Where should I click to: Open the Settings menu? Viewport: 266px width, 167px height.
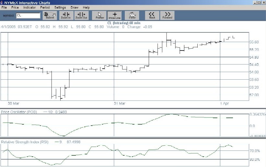pos(60,7)
